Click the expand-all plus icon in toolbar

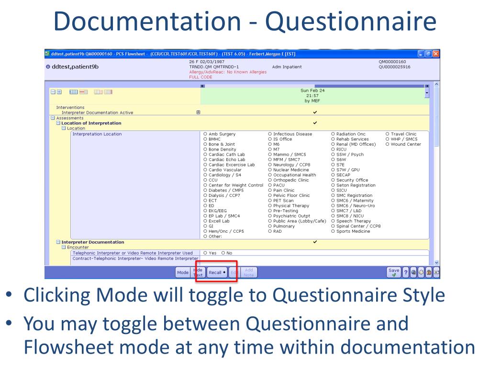[x=59, y=92]
